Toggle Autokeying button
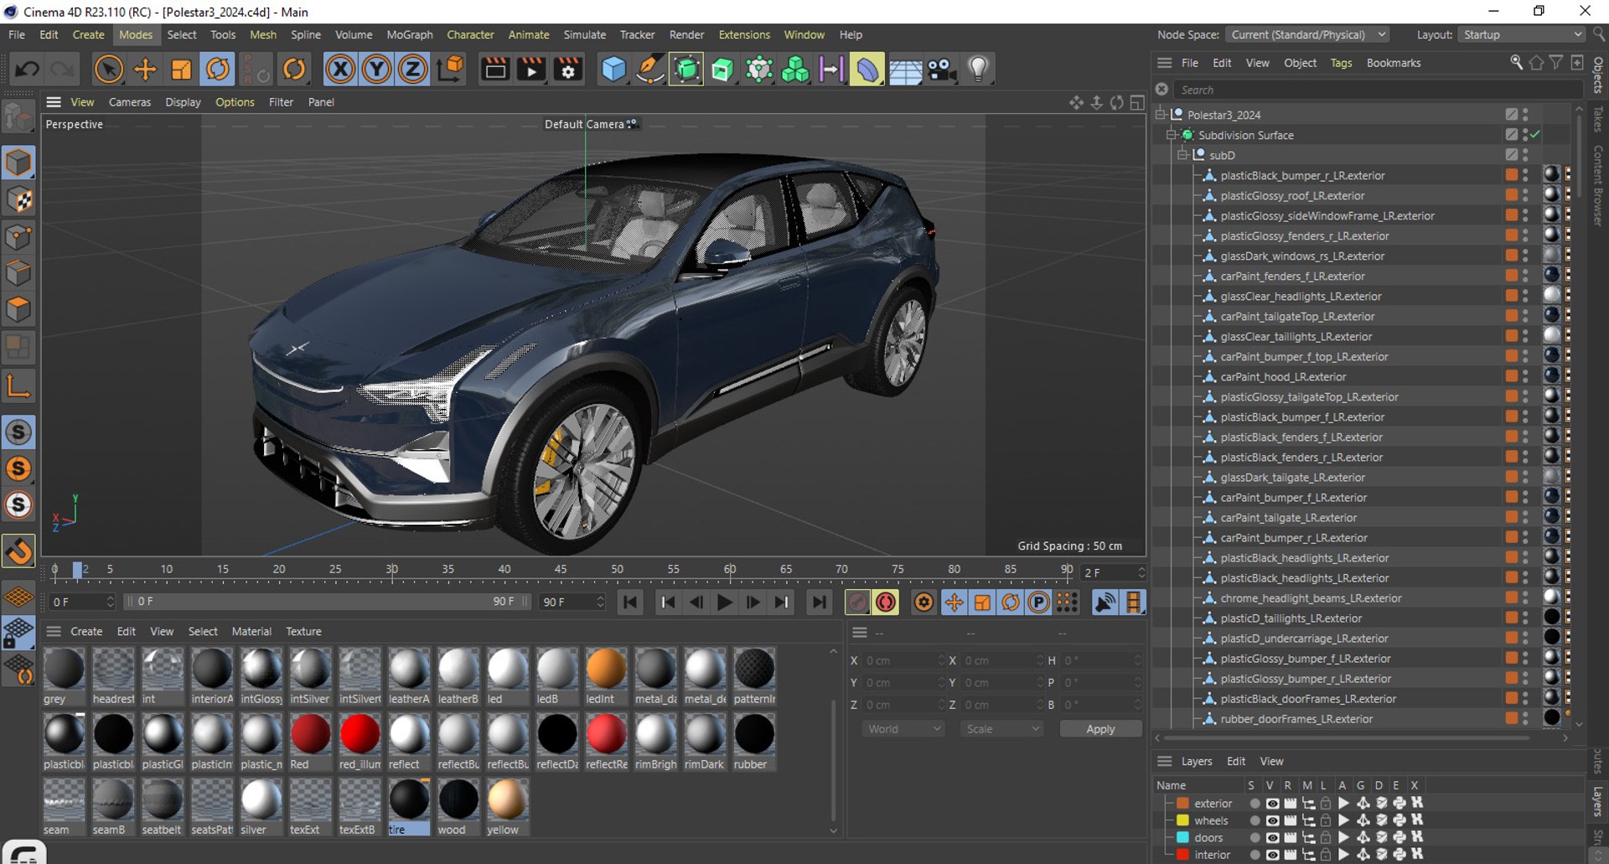This screenshot has width=1609, height=864. coord(886,602)
